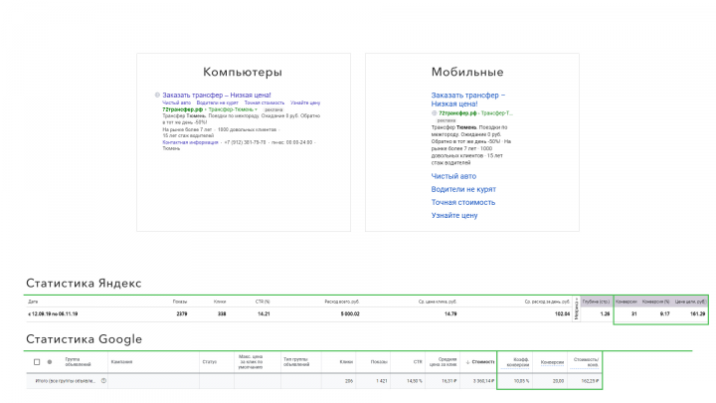716x403 pixels.
Task: Click the sort arrow on the Стоимость column
Action: 467,362
